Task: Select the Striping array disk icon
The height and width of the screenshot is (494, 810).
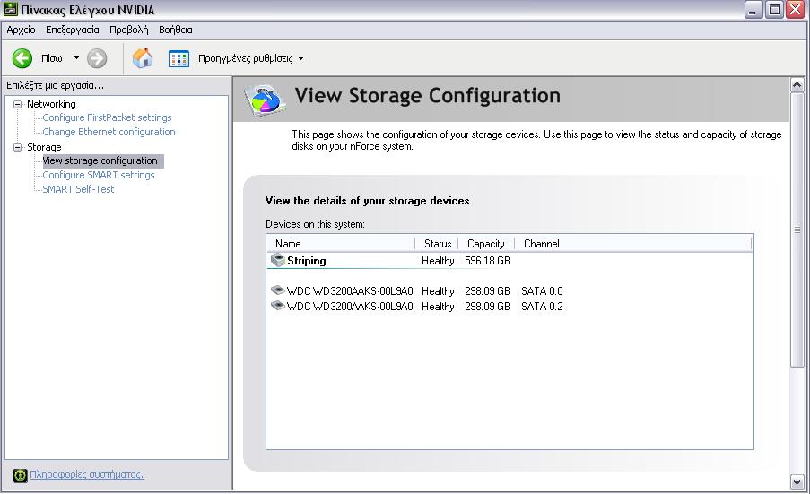Action: 278,260
